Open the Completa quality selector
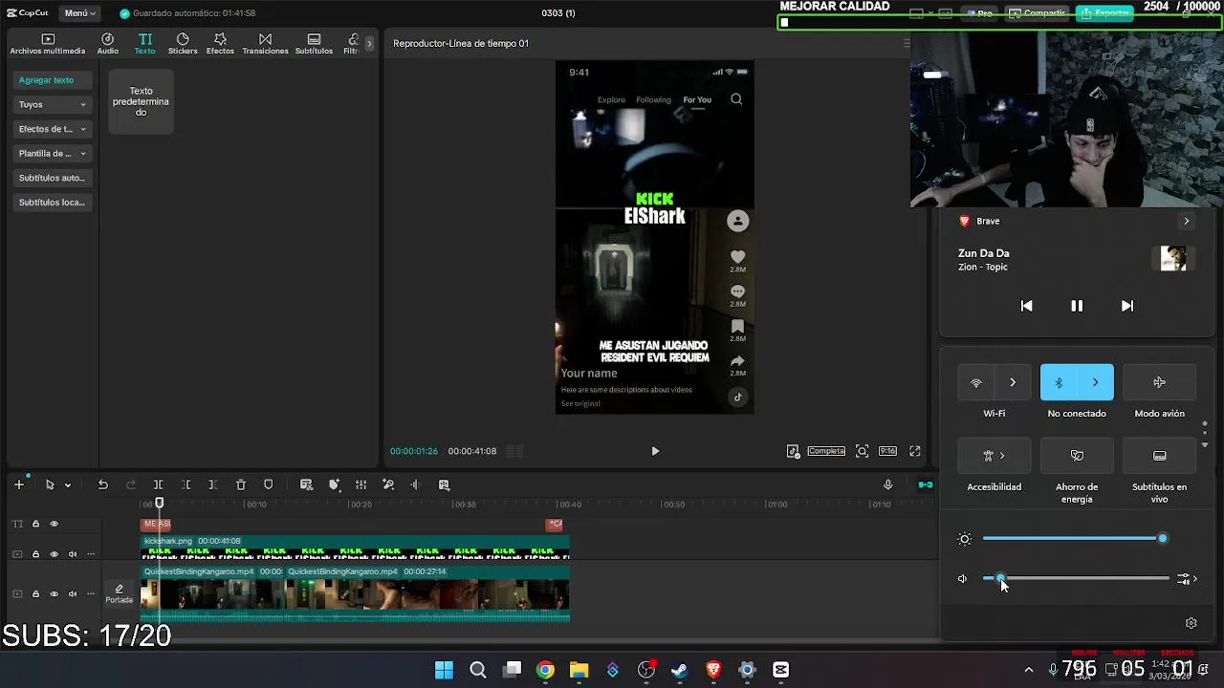The width and height of the screenshot is (1224, 688). tap(826, 451)
